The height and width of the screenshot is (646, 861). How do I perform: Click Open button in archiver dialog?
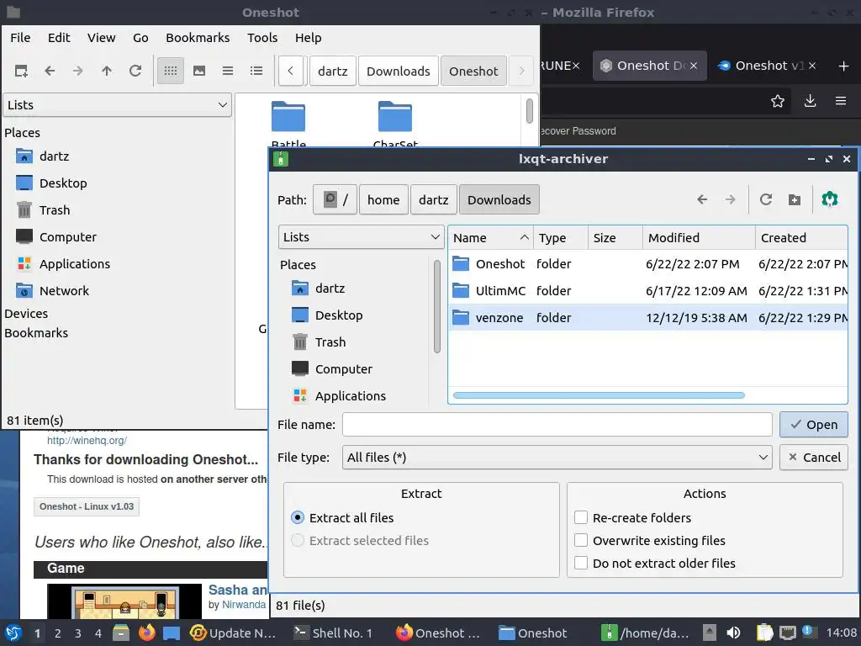coord(814,425)
